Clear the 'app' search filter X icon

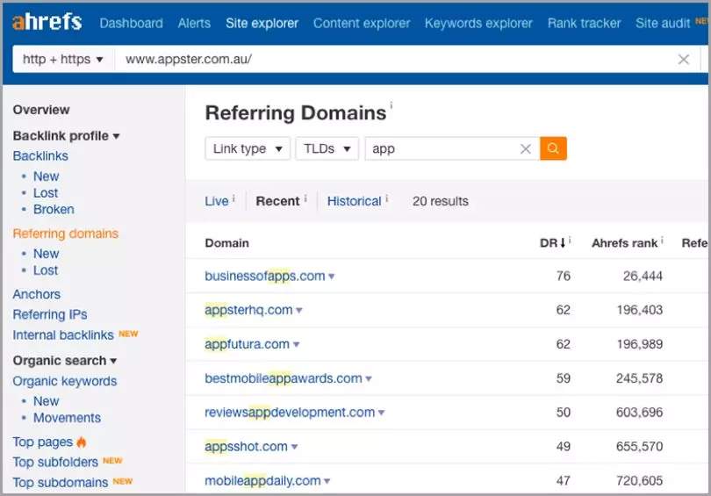click(526, 148)
